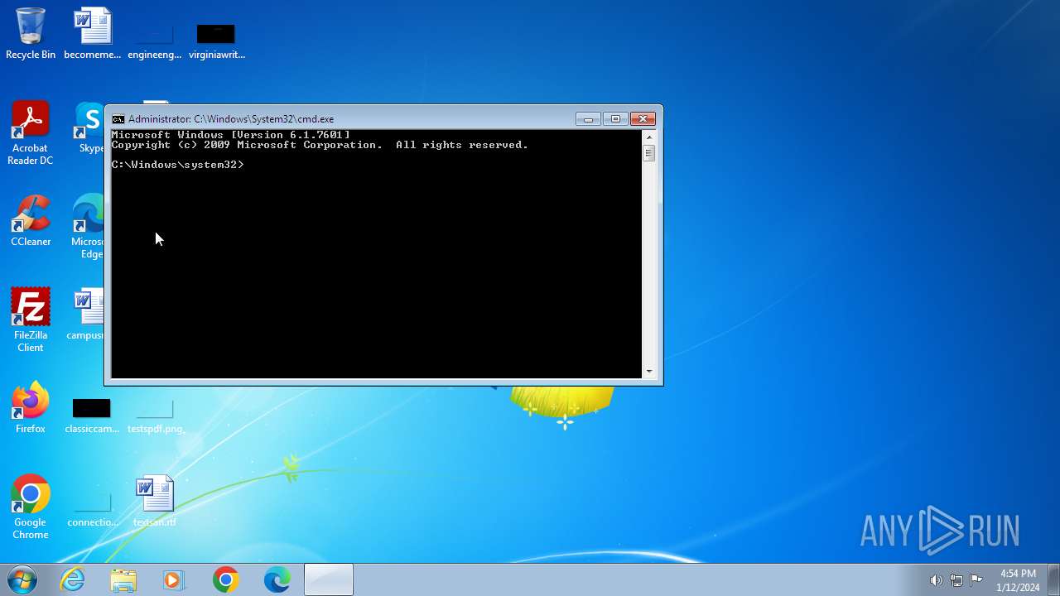Open Windows Media Player from taskbar
Image resolution: width=1060 pixels, height=596 pixels.
(x=174, y=579)
